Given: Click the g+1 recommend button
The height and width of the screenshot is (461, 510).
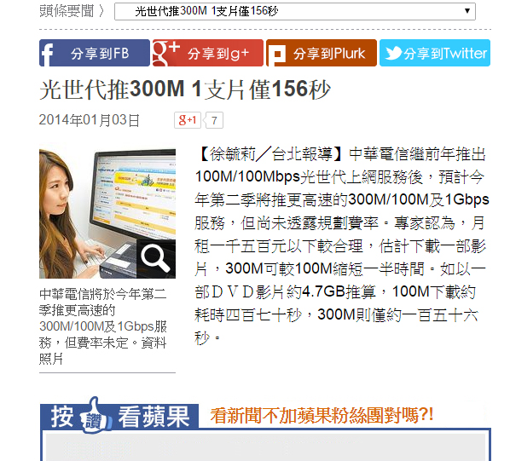Looking at the screenshot, I should click(x=188, y=120).
